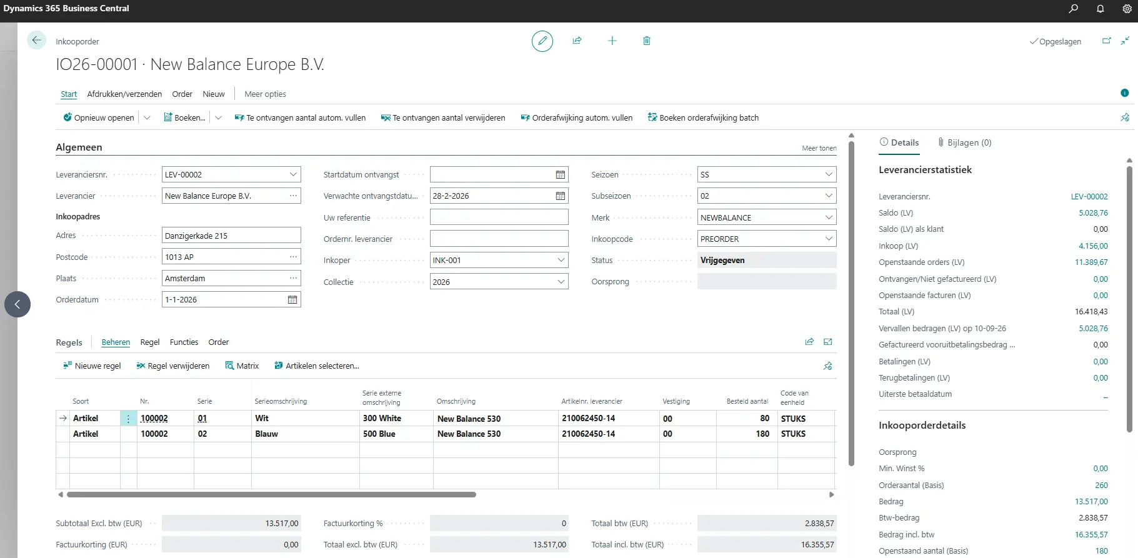Click the plus icon to create new order
This screenshot has width=1138, height=558.
tap(612, 41)
